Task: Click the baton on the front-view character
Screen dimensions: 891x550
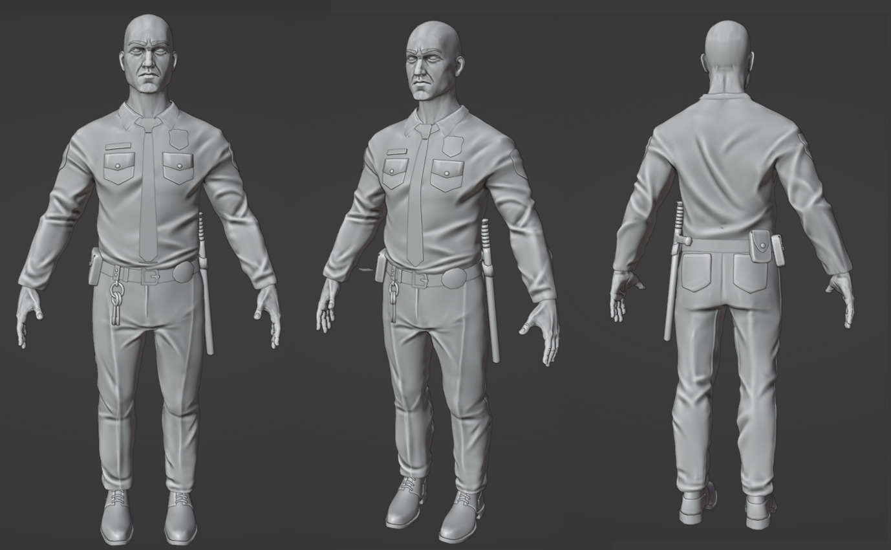Action: click(206, 291)
